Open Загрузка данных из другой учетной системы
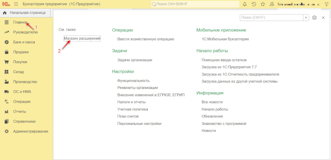Viewport: 331px width, 160px height. 240,81
